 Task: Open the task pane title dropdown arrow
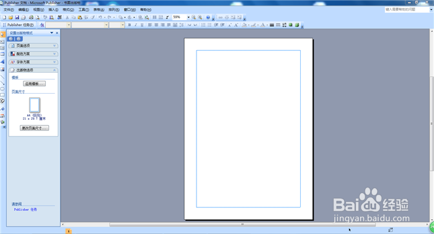(x=51, y=33)
